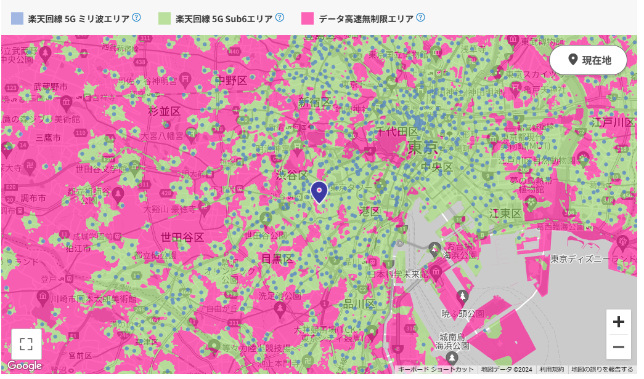The image size is (644, 379).
Task: Click the 洗足池公園 tree marker icon
Action: (280, 308)
